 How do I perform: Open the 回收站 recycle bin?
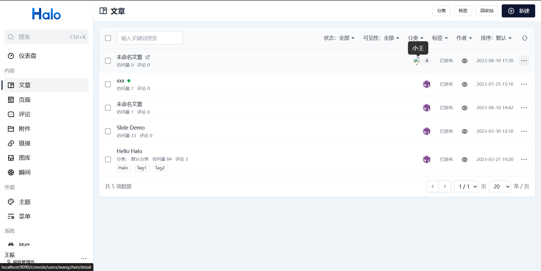coord(487,11)
